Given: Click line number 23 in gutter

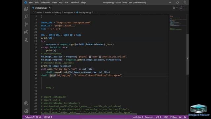Looking at the screenshot, I should [36, 35].
